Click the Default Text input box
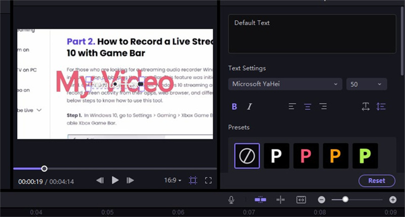The width and height of the screenshot is (405, 217). (x=312, y=33)
